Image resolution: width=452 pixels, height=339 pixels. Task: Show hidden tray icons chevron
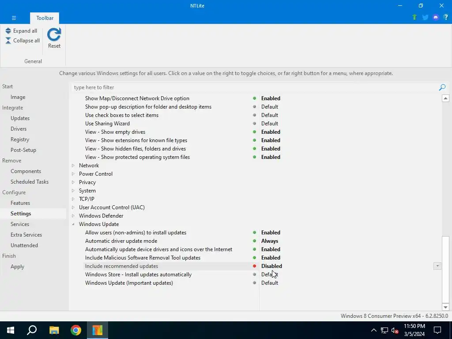pos(373,330)
